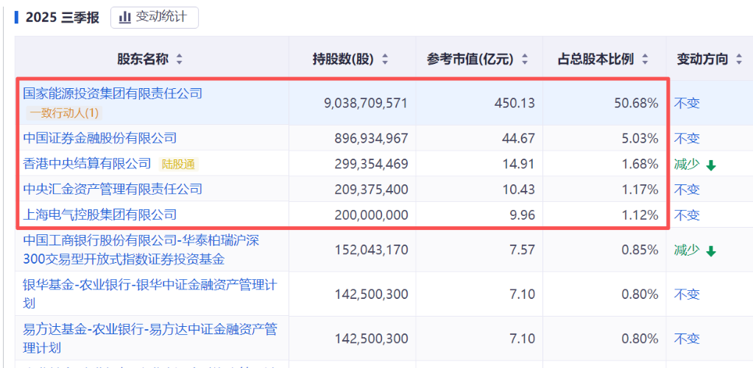Viewport: 753px width, 368px height.
Task: Click the 变动统计 bar chart icon
Action: point(125,17)
